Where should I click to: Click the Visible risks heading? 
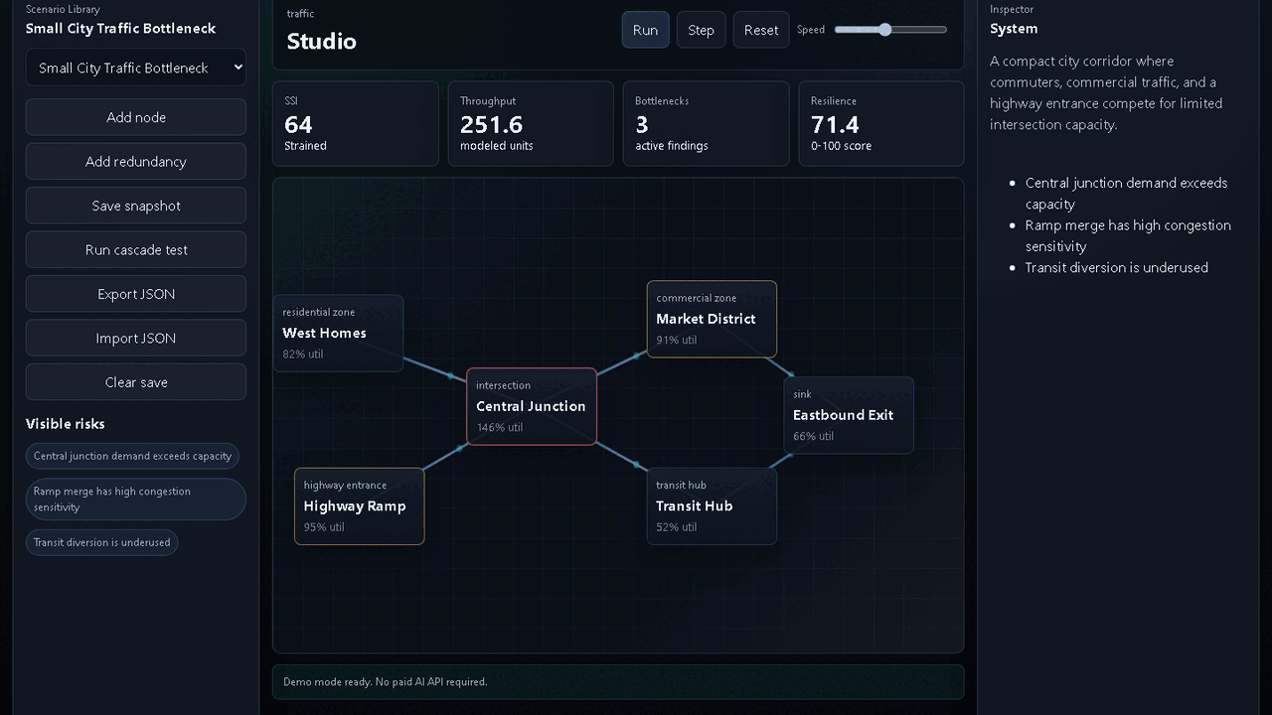66,424
